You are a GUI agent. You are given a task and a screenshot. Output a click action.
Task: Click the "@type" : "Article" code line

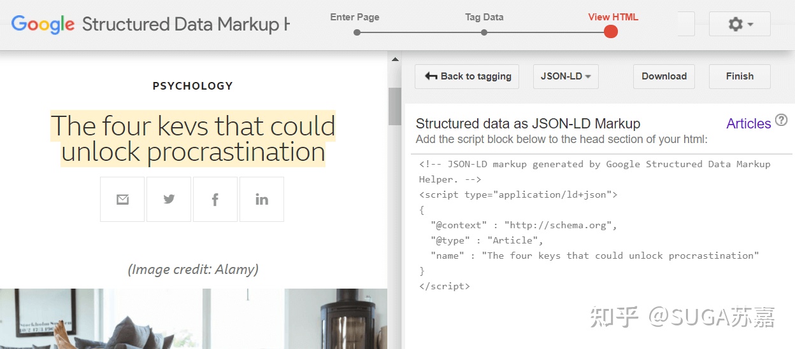tap(487, 240)
